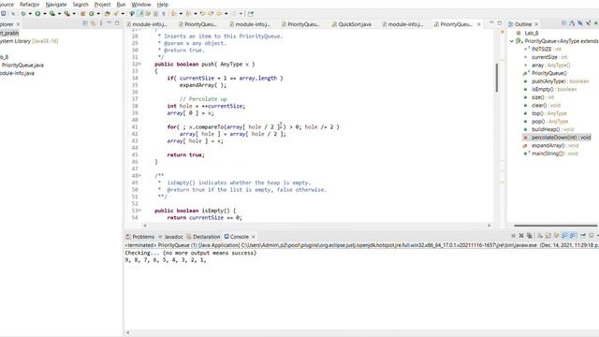The height and width of the screenshot is (337, 599).
Task: Open the Project menu
Action: tap(102, 4)
